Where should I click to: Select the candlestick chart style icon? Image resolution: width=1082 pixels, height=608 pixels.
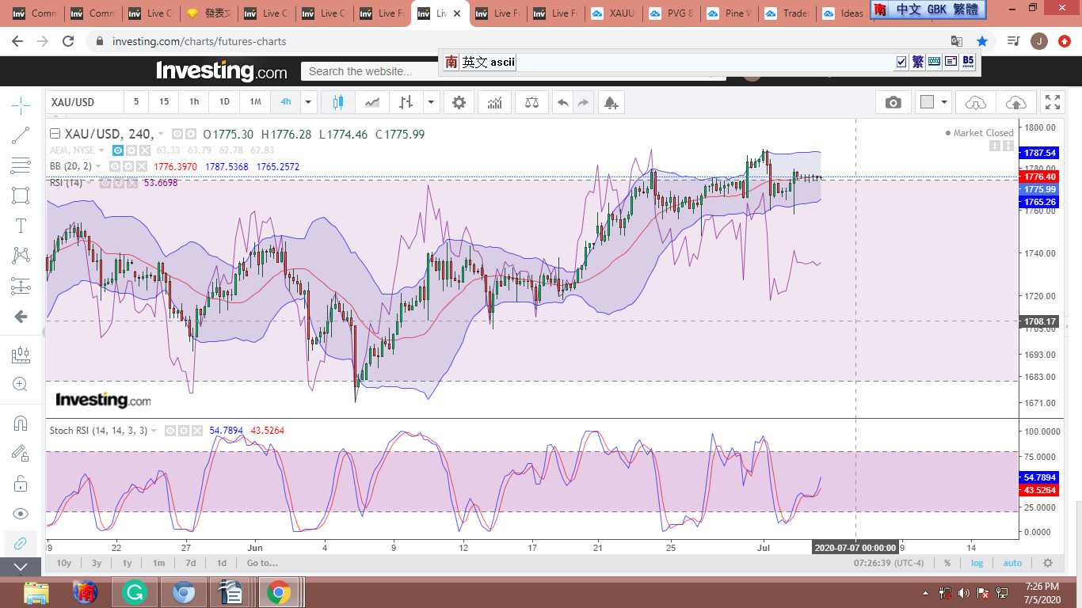point(338,102)
